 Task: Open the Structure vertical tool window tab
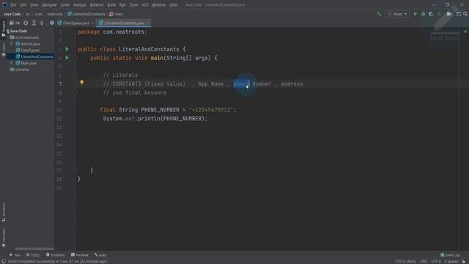(4, 212)
